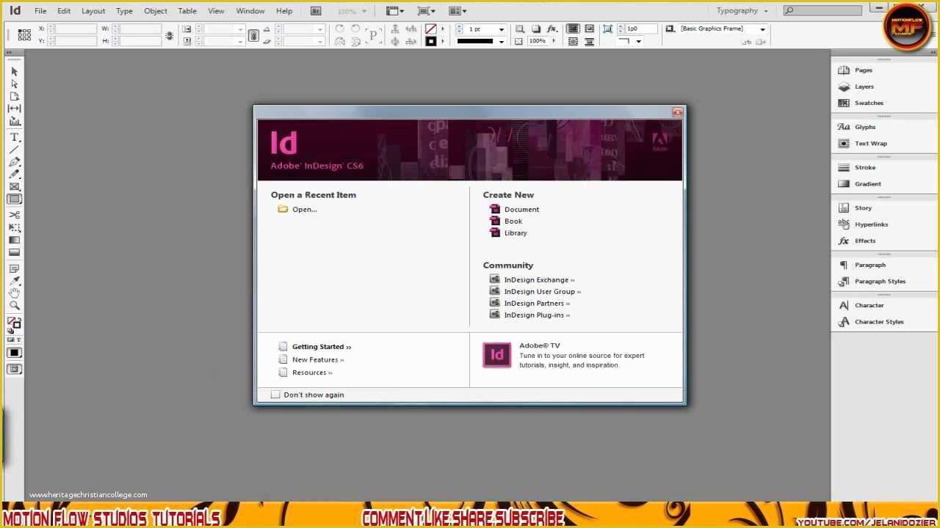Image resolution: width=940 pixels, height=528 pixels.
Task: Open the Basic Graphics Frame style dropdown
Action: (762, 29)
